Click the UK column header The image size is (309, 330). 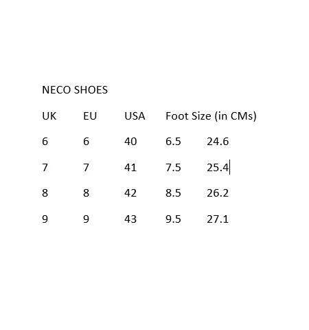click(49, 116)
